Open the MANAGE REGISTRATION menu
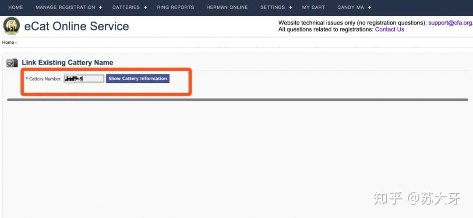 point(65,7)
